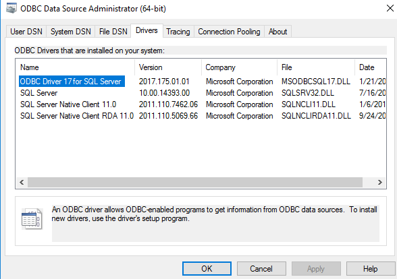This screenshot has height=279, width=397.
Task: Select the File DSN tab
Action: pyautogui.click(x=113, y=32)
